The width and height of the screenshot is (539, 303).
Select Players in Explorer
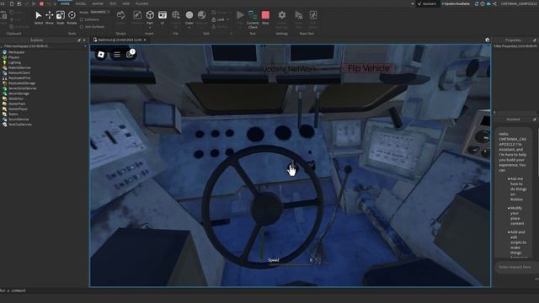click(x=13, y=57)
